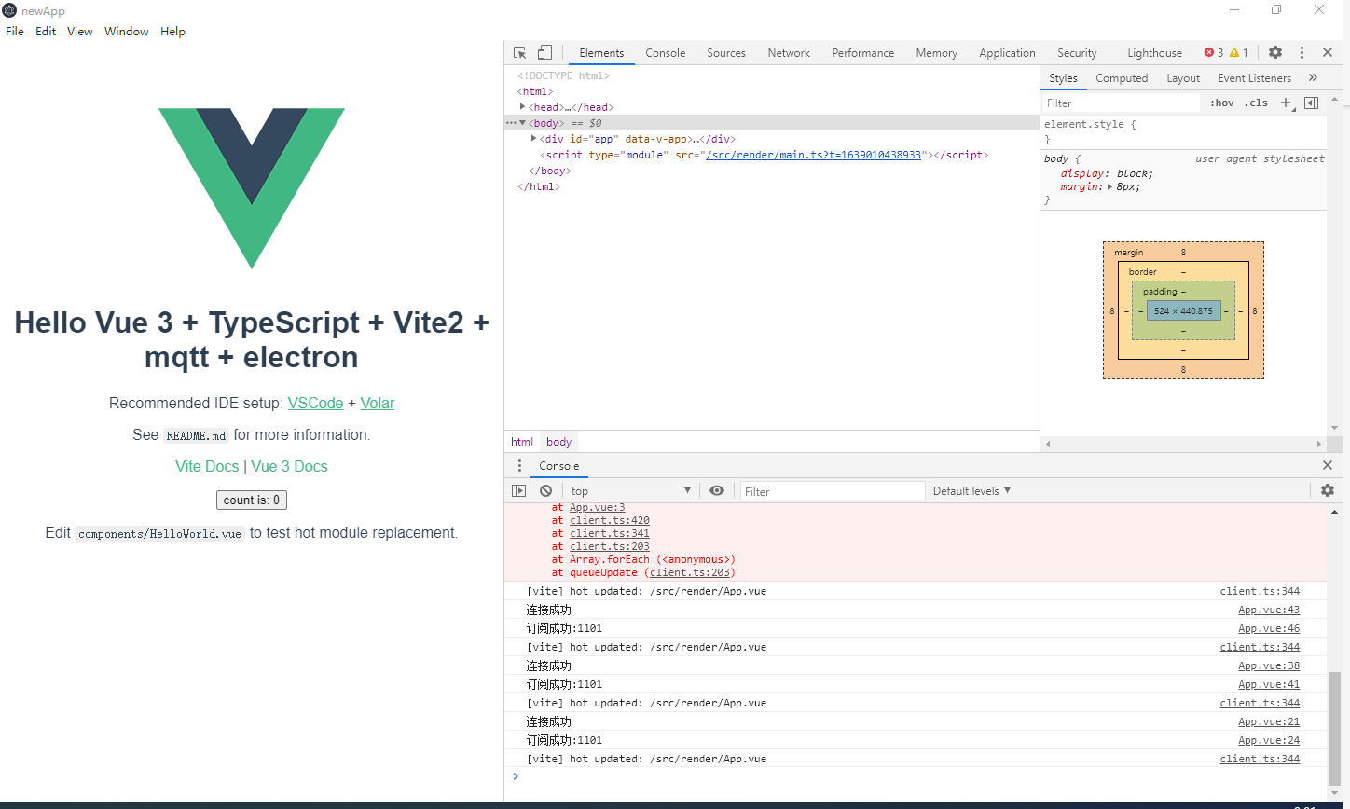
Task: Show the console sidebar icon
Action: (519, 491)
